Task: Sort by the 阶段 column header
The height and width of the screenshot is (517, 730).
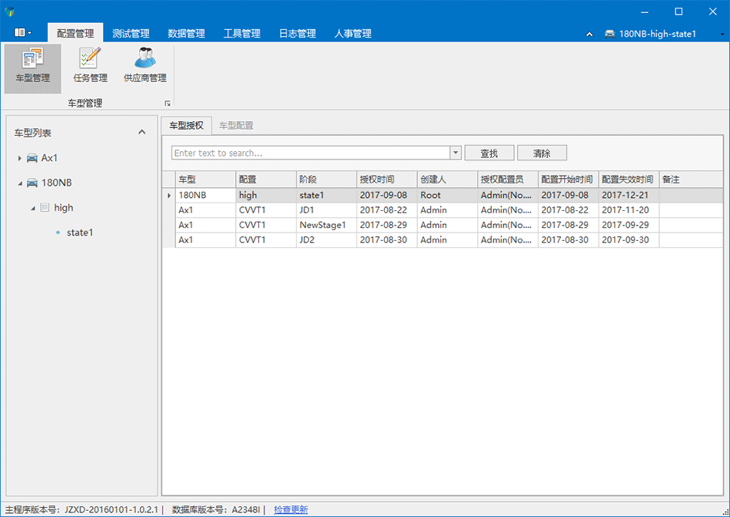Action: coord(327,179)
